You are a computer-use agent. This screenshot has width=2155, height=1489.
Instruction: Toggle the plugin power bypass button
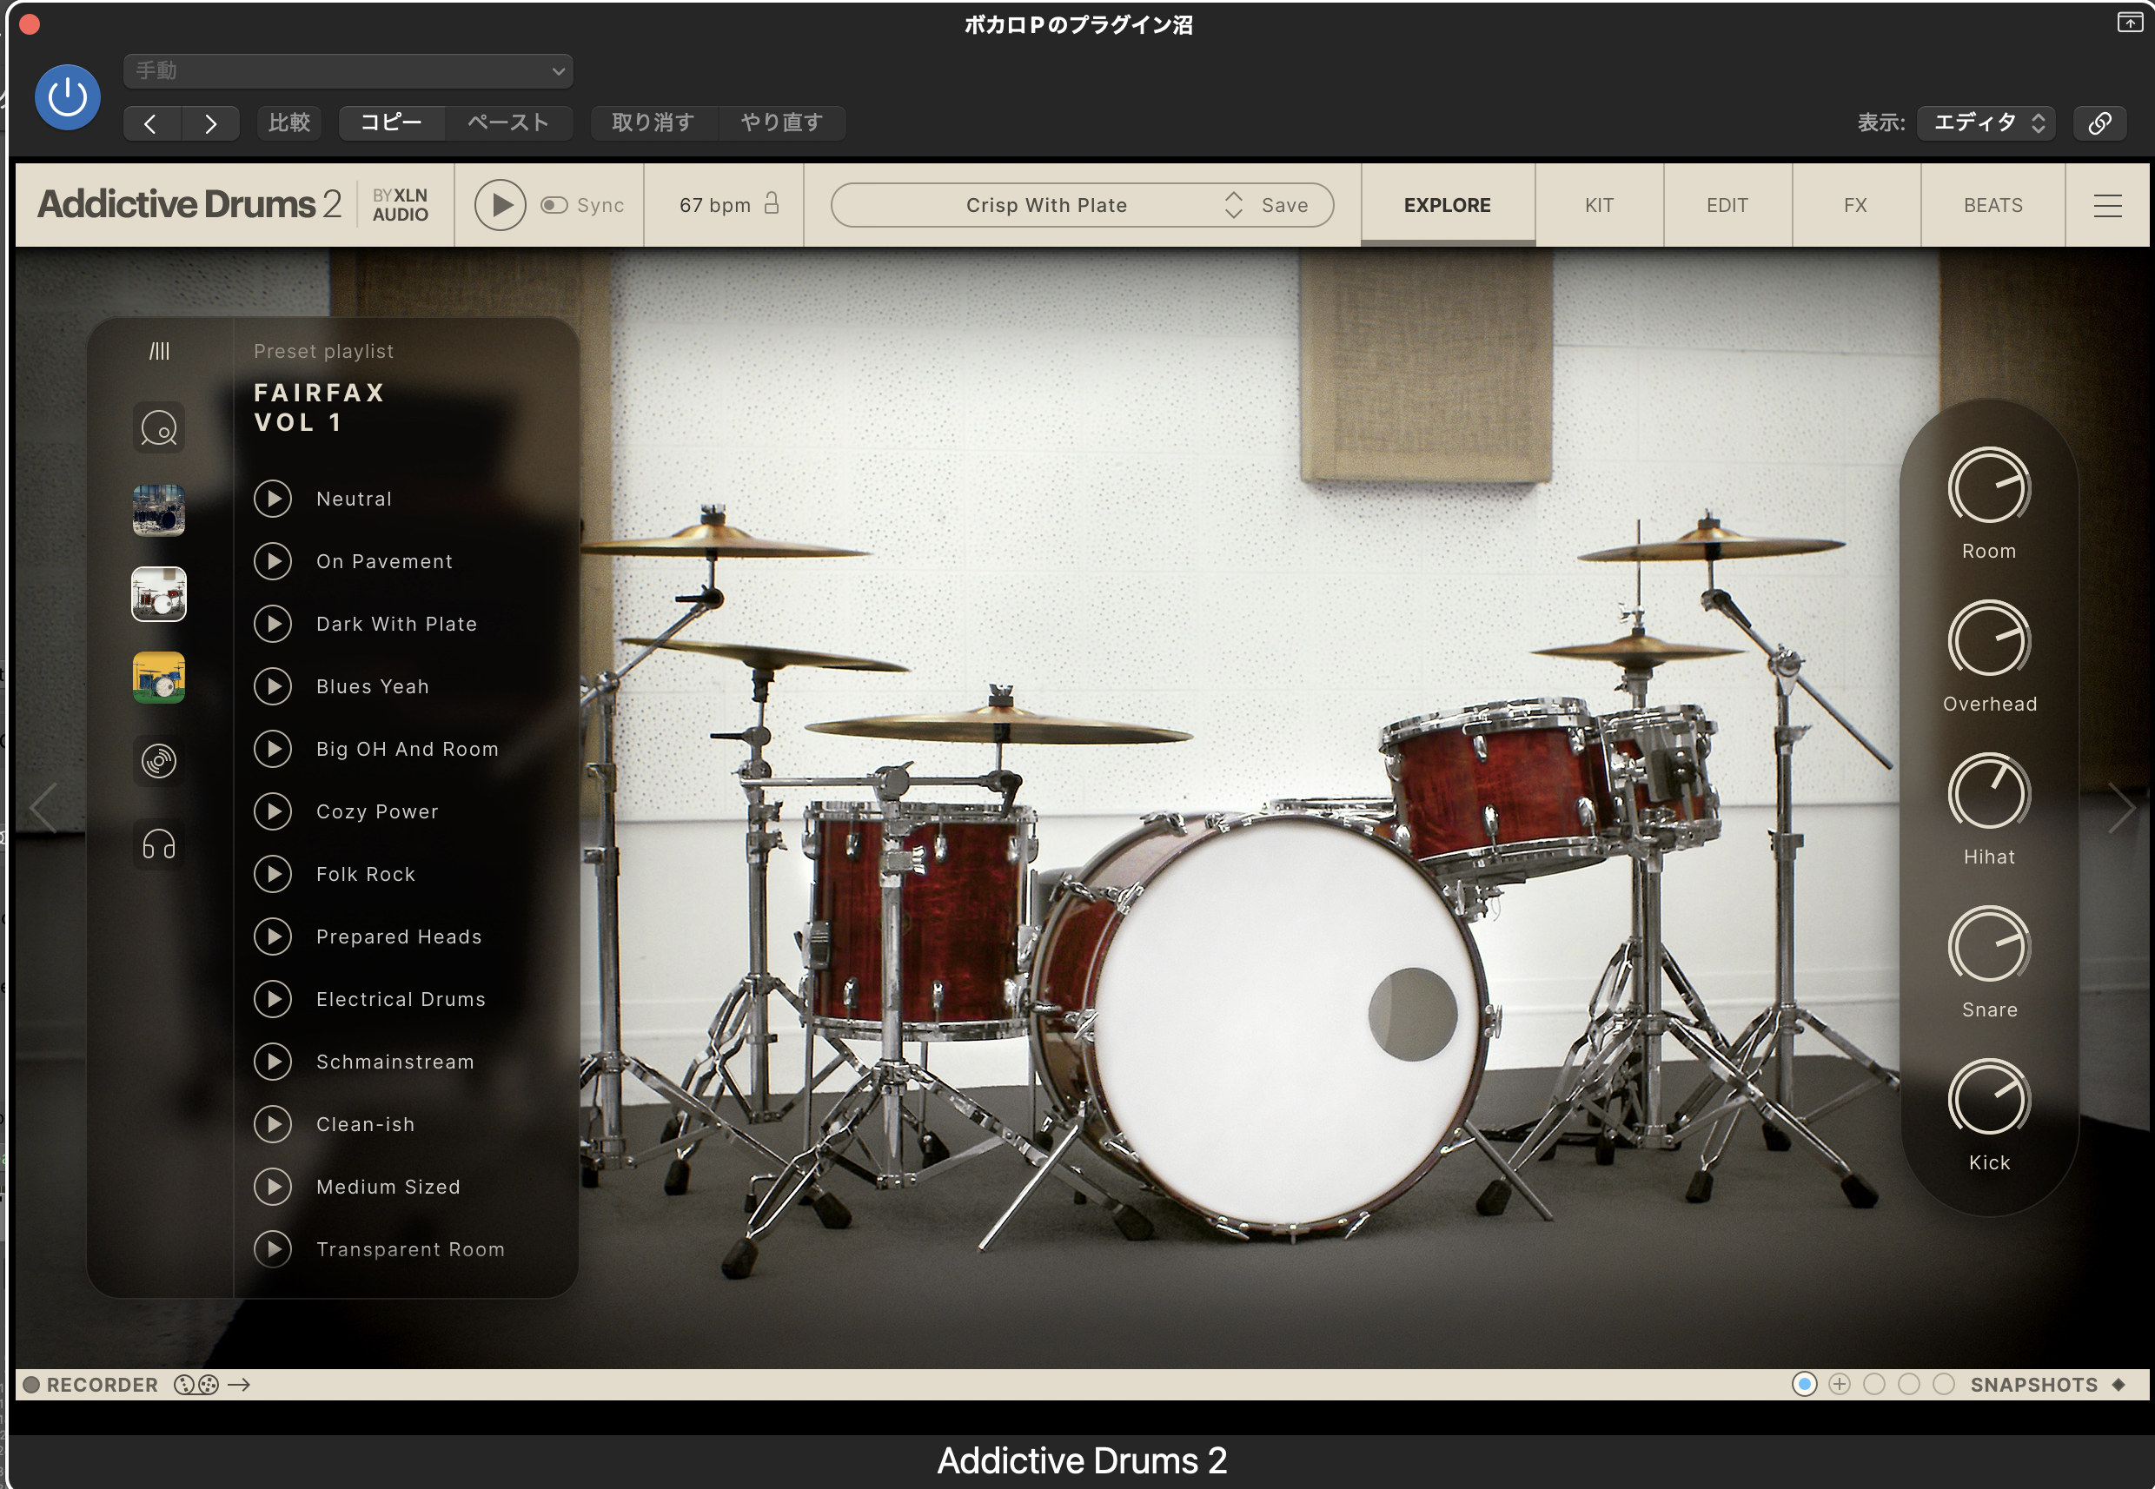[67, 98]
